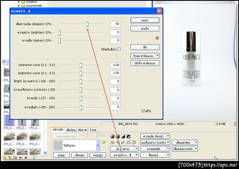Click the ความอิ่มตัว (-255 - 255) value field
The width and height of the screenshot is (239, 169).
[x=115, y=107]
